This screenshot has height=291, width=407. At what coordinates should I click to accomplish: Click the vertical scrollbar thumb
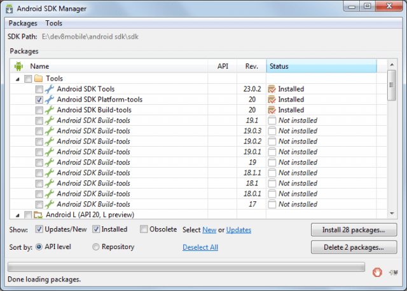(x=392, y=85)
